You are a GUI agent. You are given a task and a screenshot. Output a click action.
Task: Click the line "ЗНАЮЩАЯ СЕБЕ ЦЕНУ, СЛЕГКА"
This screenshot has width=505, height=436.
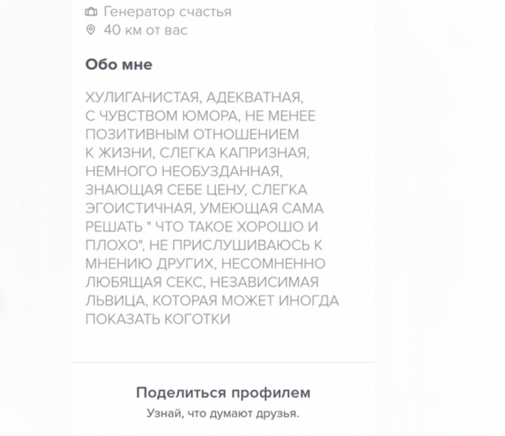click(x=196, y=190)
